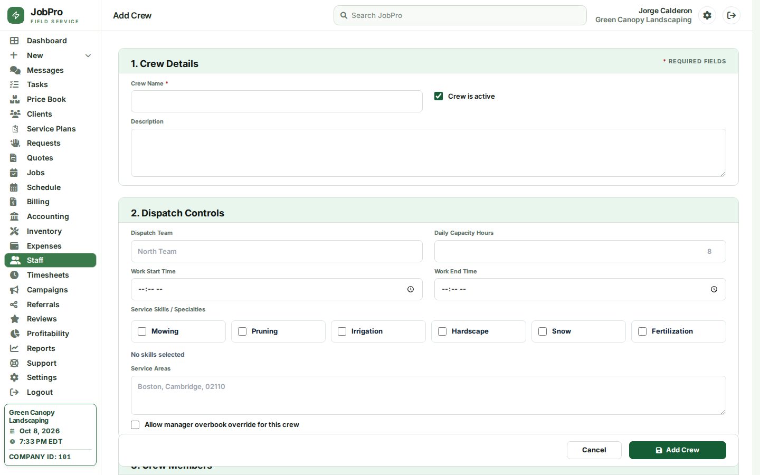Check the Pruning skill checkbox
This screenshot has height=475, width=760.
point(242,331)
